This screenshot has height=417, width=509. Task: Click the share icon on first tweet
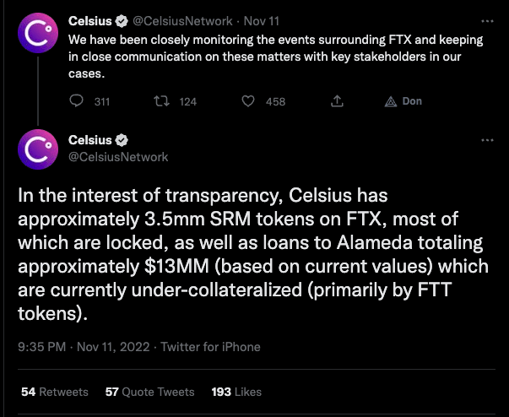tap(337, 102)
